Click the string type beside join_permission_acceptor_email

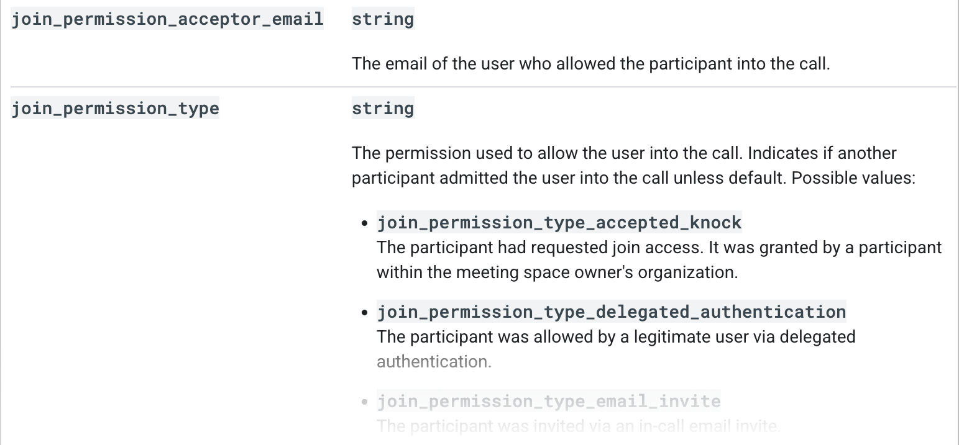[x=382, y=19]
